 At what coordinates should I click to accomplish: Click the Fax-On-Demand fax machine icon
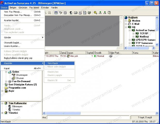click(10, 81)
